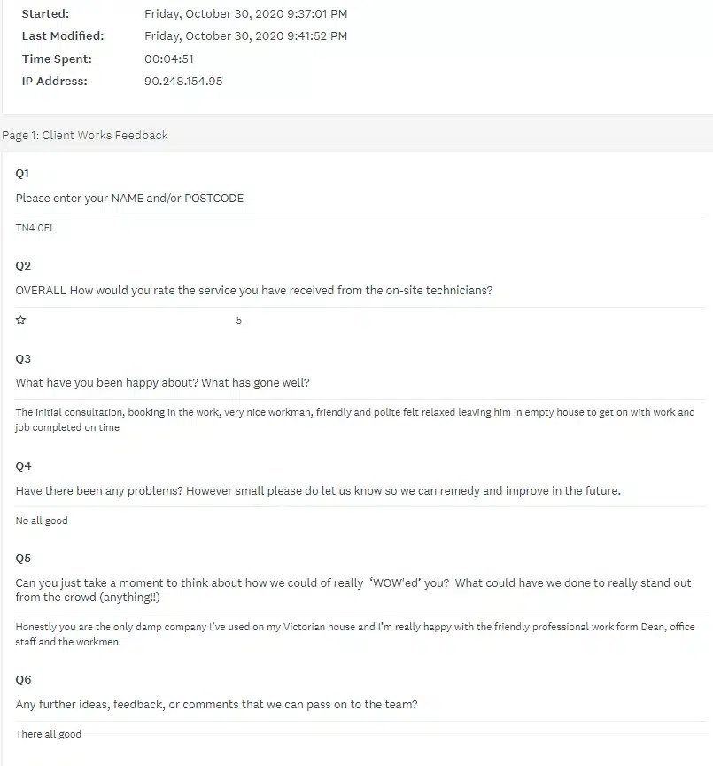The width and height of the screenshot is (713, 766).
Task: Select the Page 1: Client Works Feedback header
Action: point(85,136)
